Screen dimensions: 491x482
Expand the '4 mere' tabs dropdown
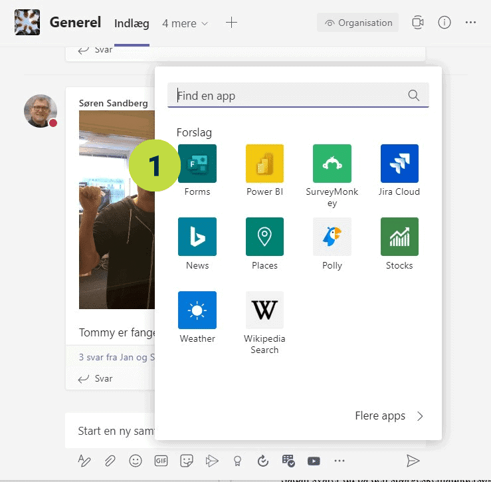[x=185, y=23]
